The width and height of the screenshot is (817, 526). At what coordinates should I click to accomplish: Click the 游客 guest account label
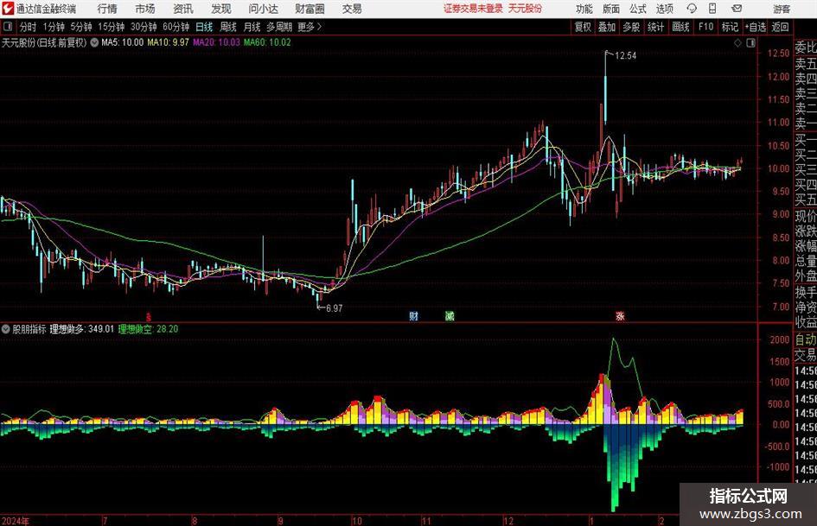[x=782, y=9]
